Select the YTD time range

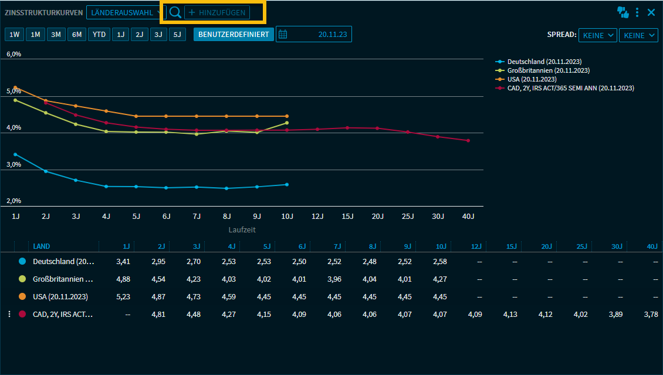(99, 35)
